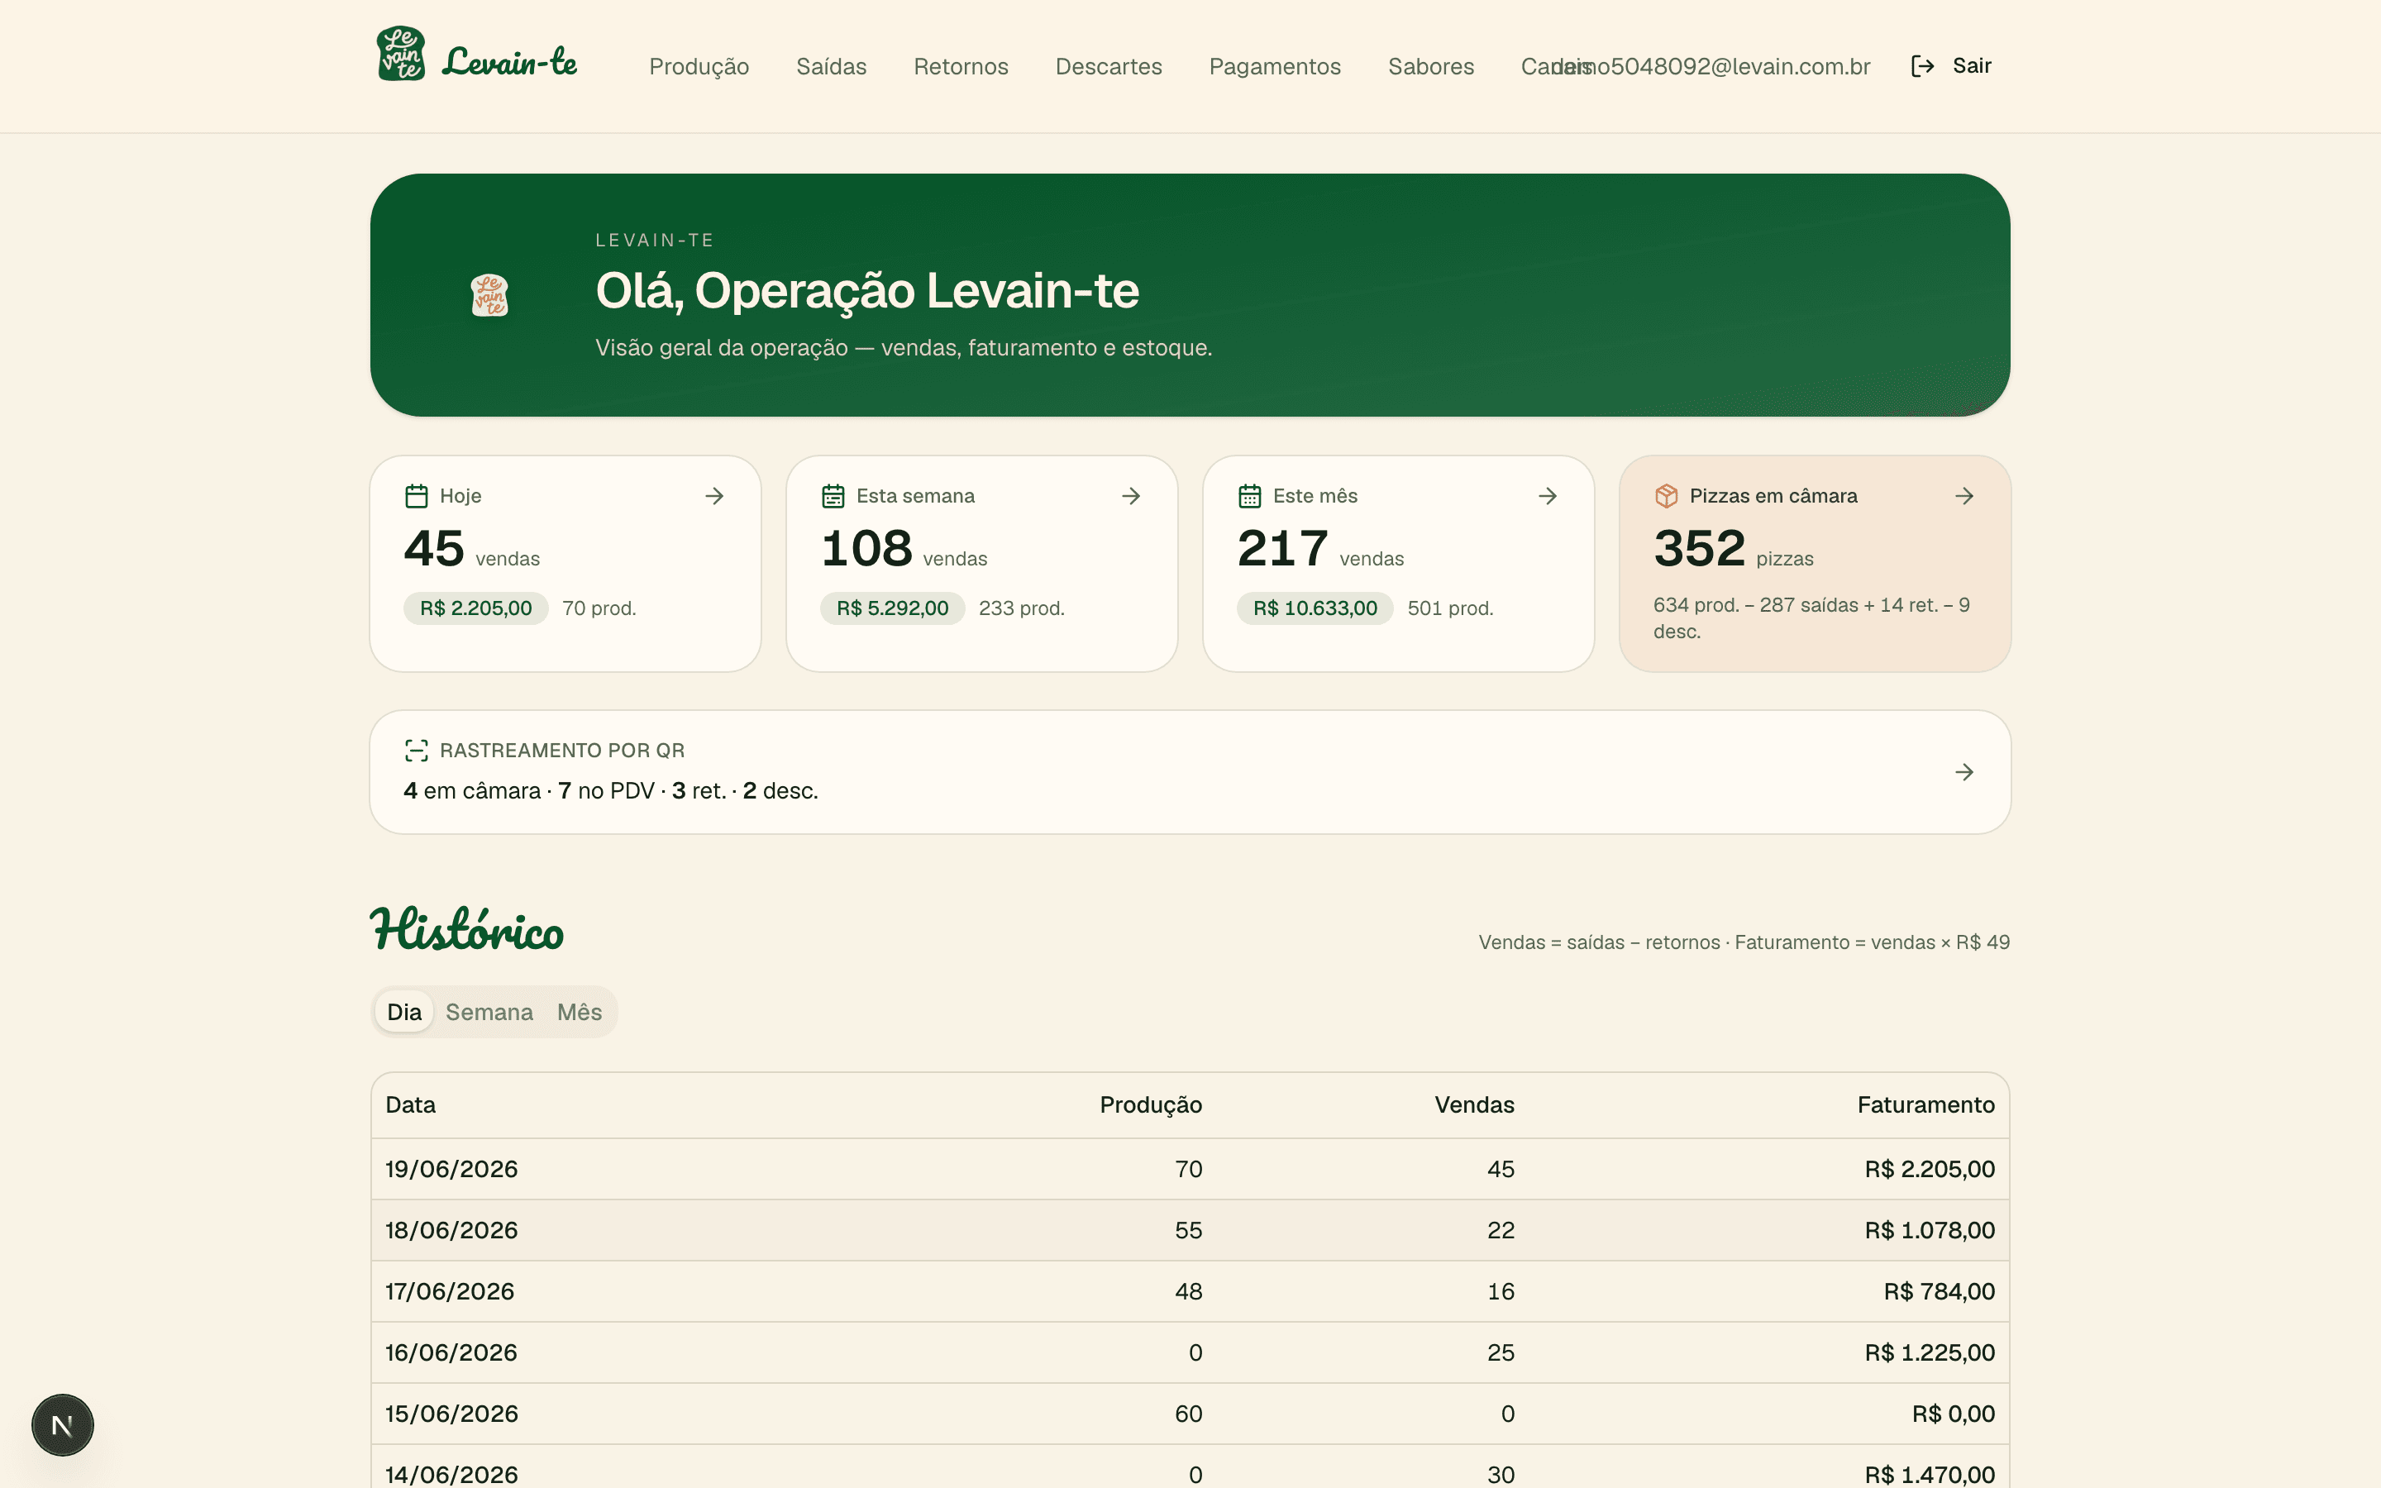Click R$ 5.292,00 badge on Esta semana

[892, 608]
